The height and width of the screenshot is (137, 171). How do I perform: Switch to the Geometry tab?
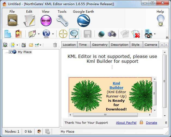click(x=100, y=45)
